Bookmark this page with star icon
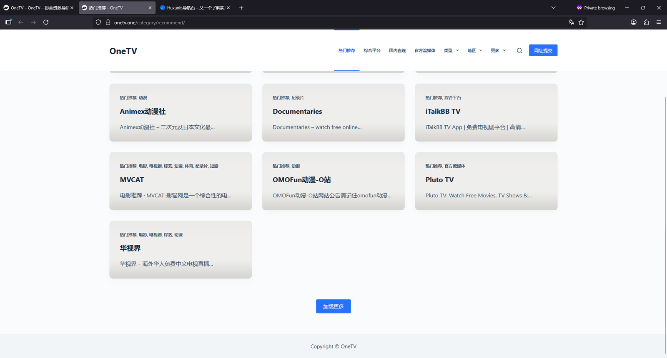Viewport: 667px width, 358px height. tap(581, 22)
